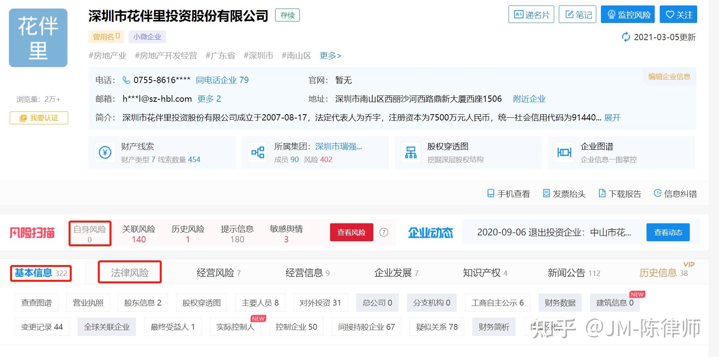Open the 财产线索 card title
The height and width of the screenshot is (357, 719).
coord(138,147)
